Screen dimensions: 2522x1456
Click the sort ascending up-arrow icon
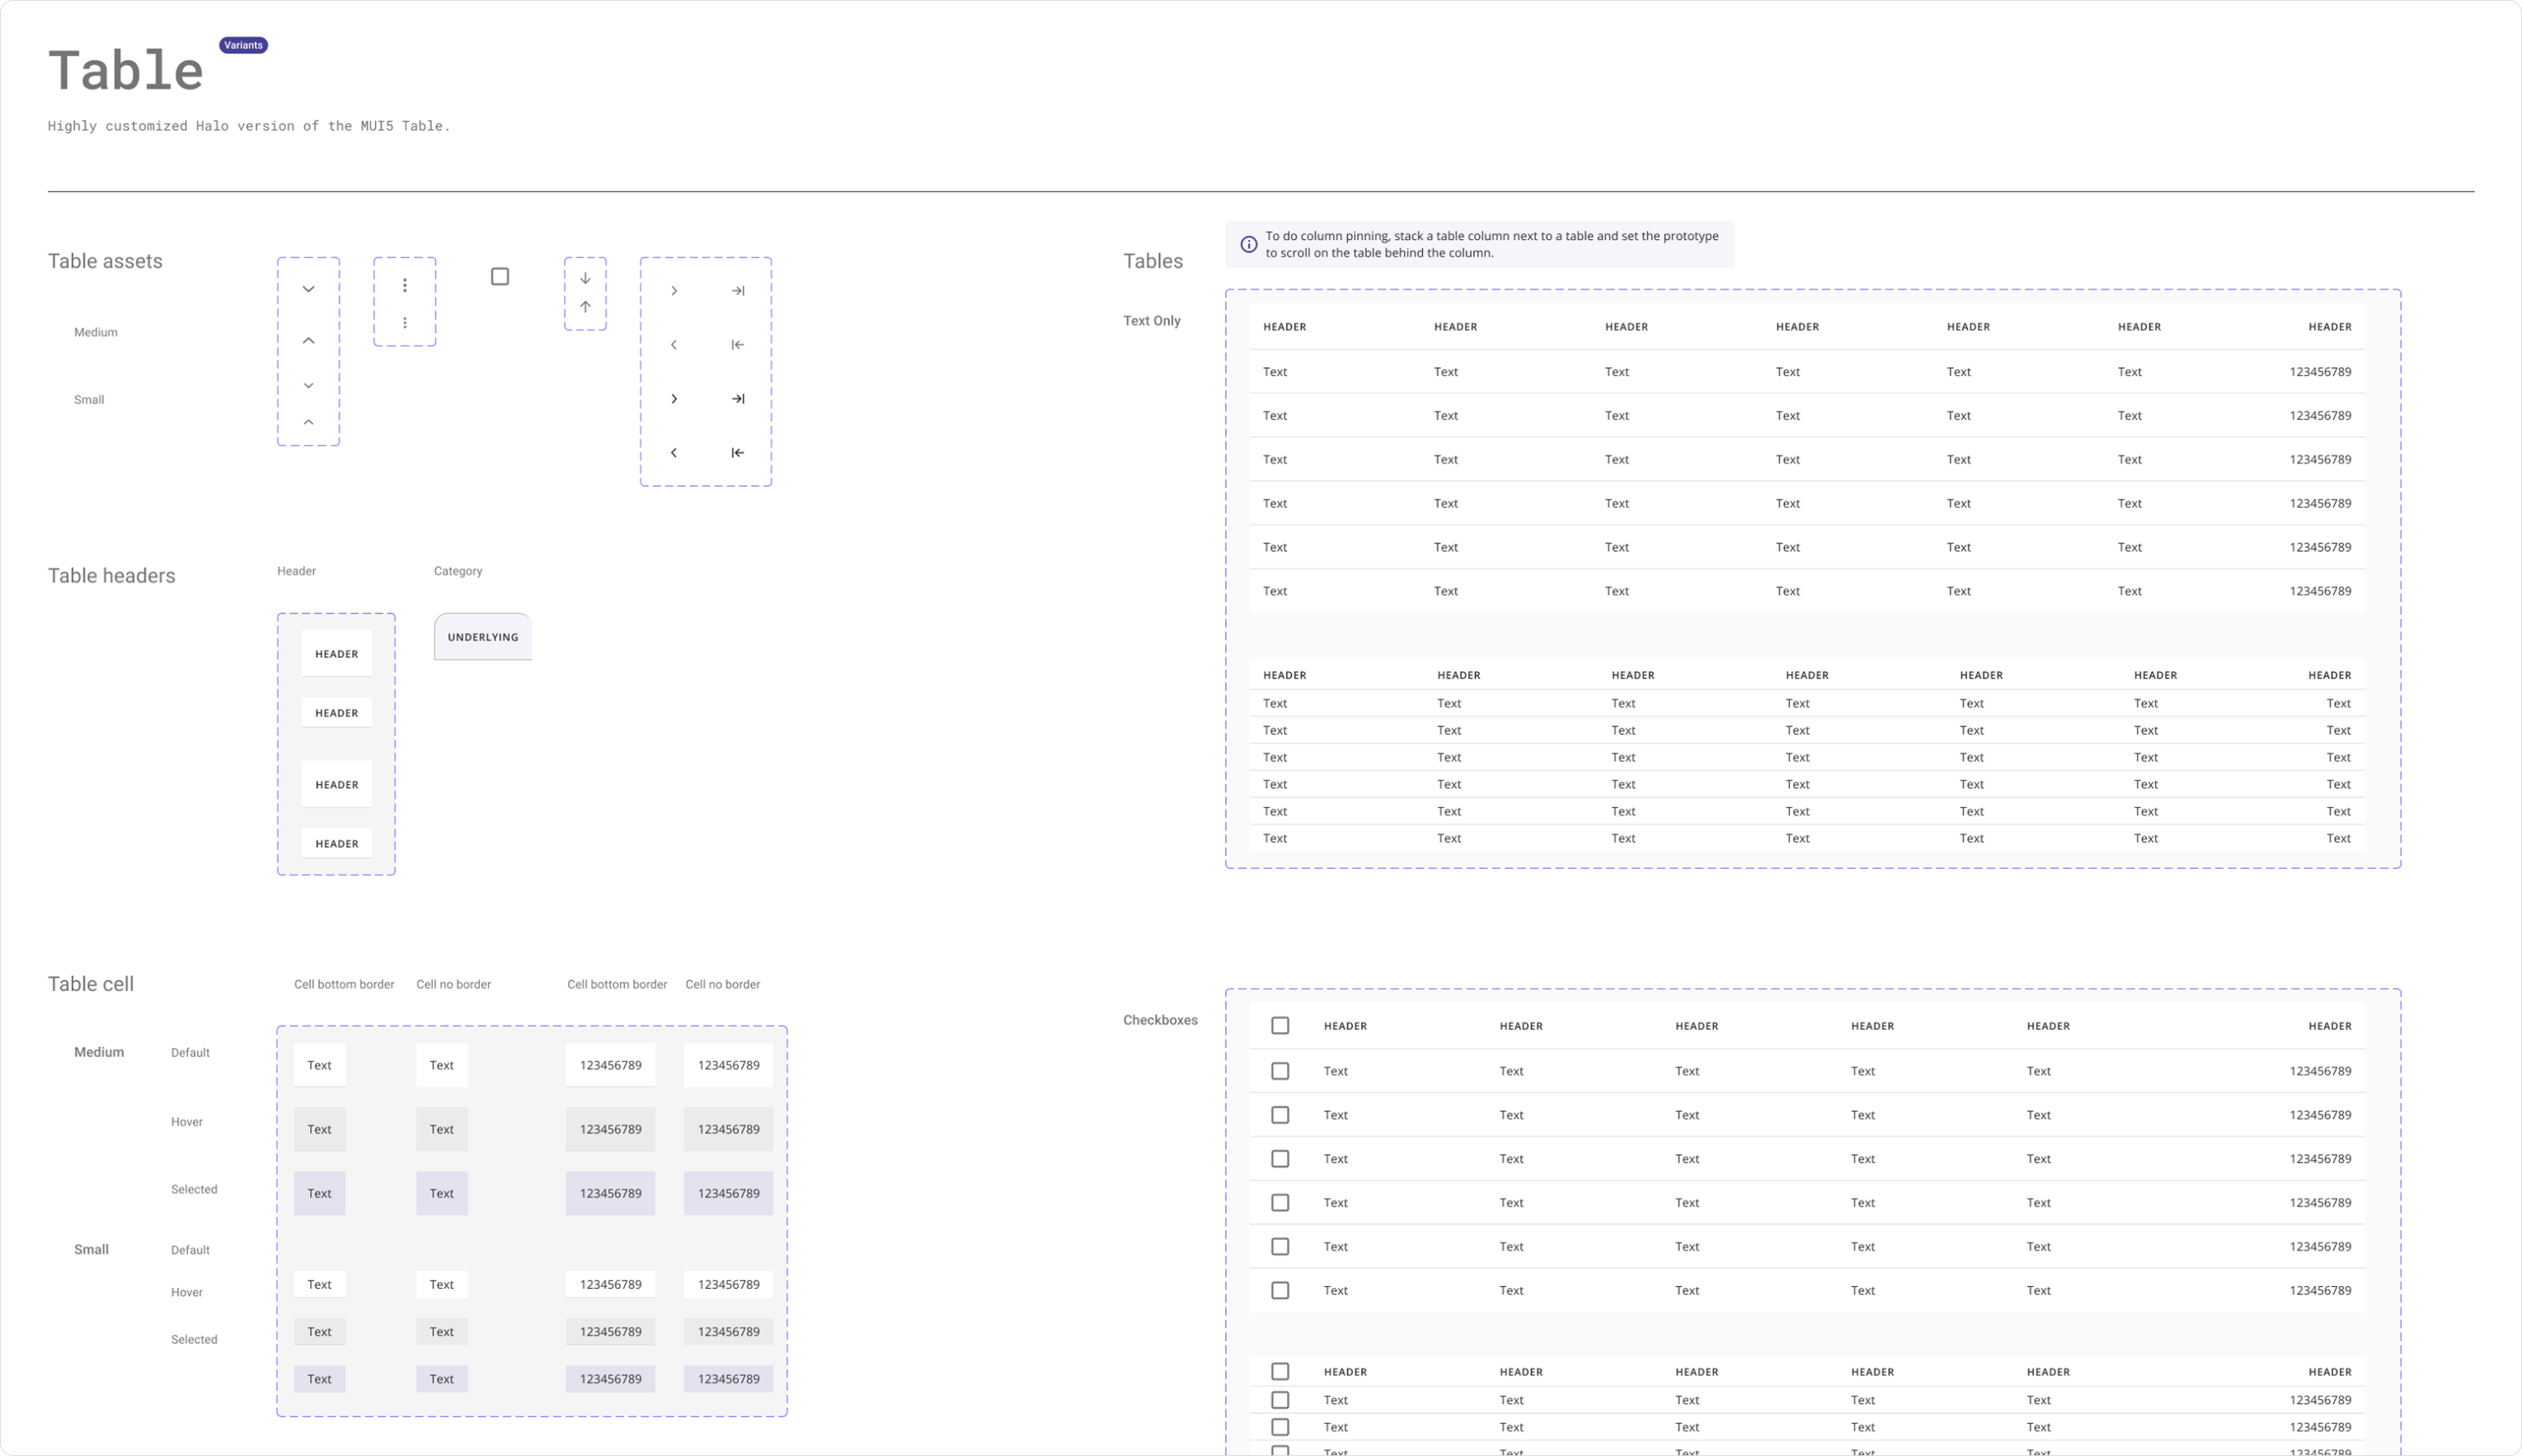[585, 307]
